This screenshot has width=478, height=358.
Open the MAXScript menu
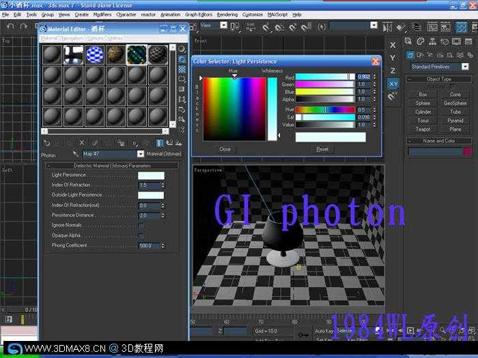click(277, 14)
